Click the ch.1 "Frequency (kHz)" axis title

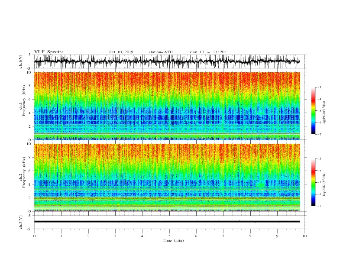[24, 101]
